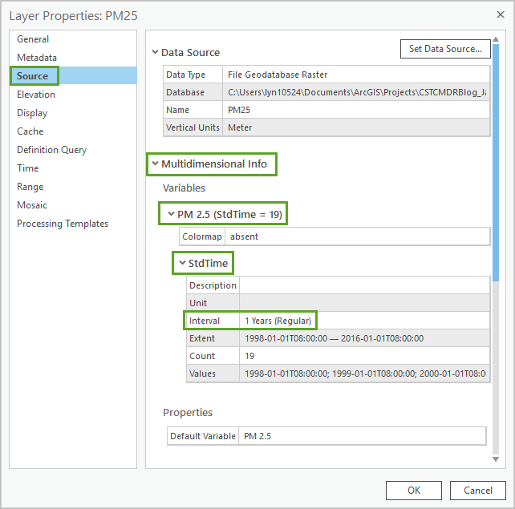
Task: Collapse the PM 2.5 variable group
Action: click(171, 214)
